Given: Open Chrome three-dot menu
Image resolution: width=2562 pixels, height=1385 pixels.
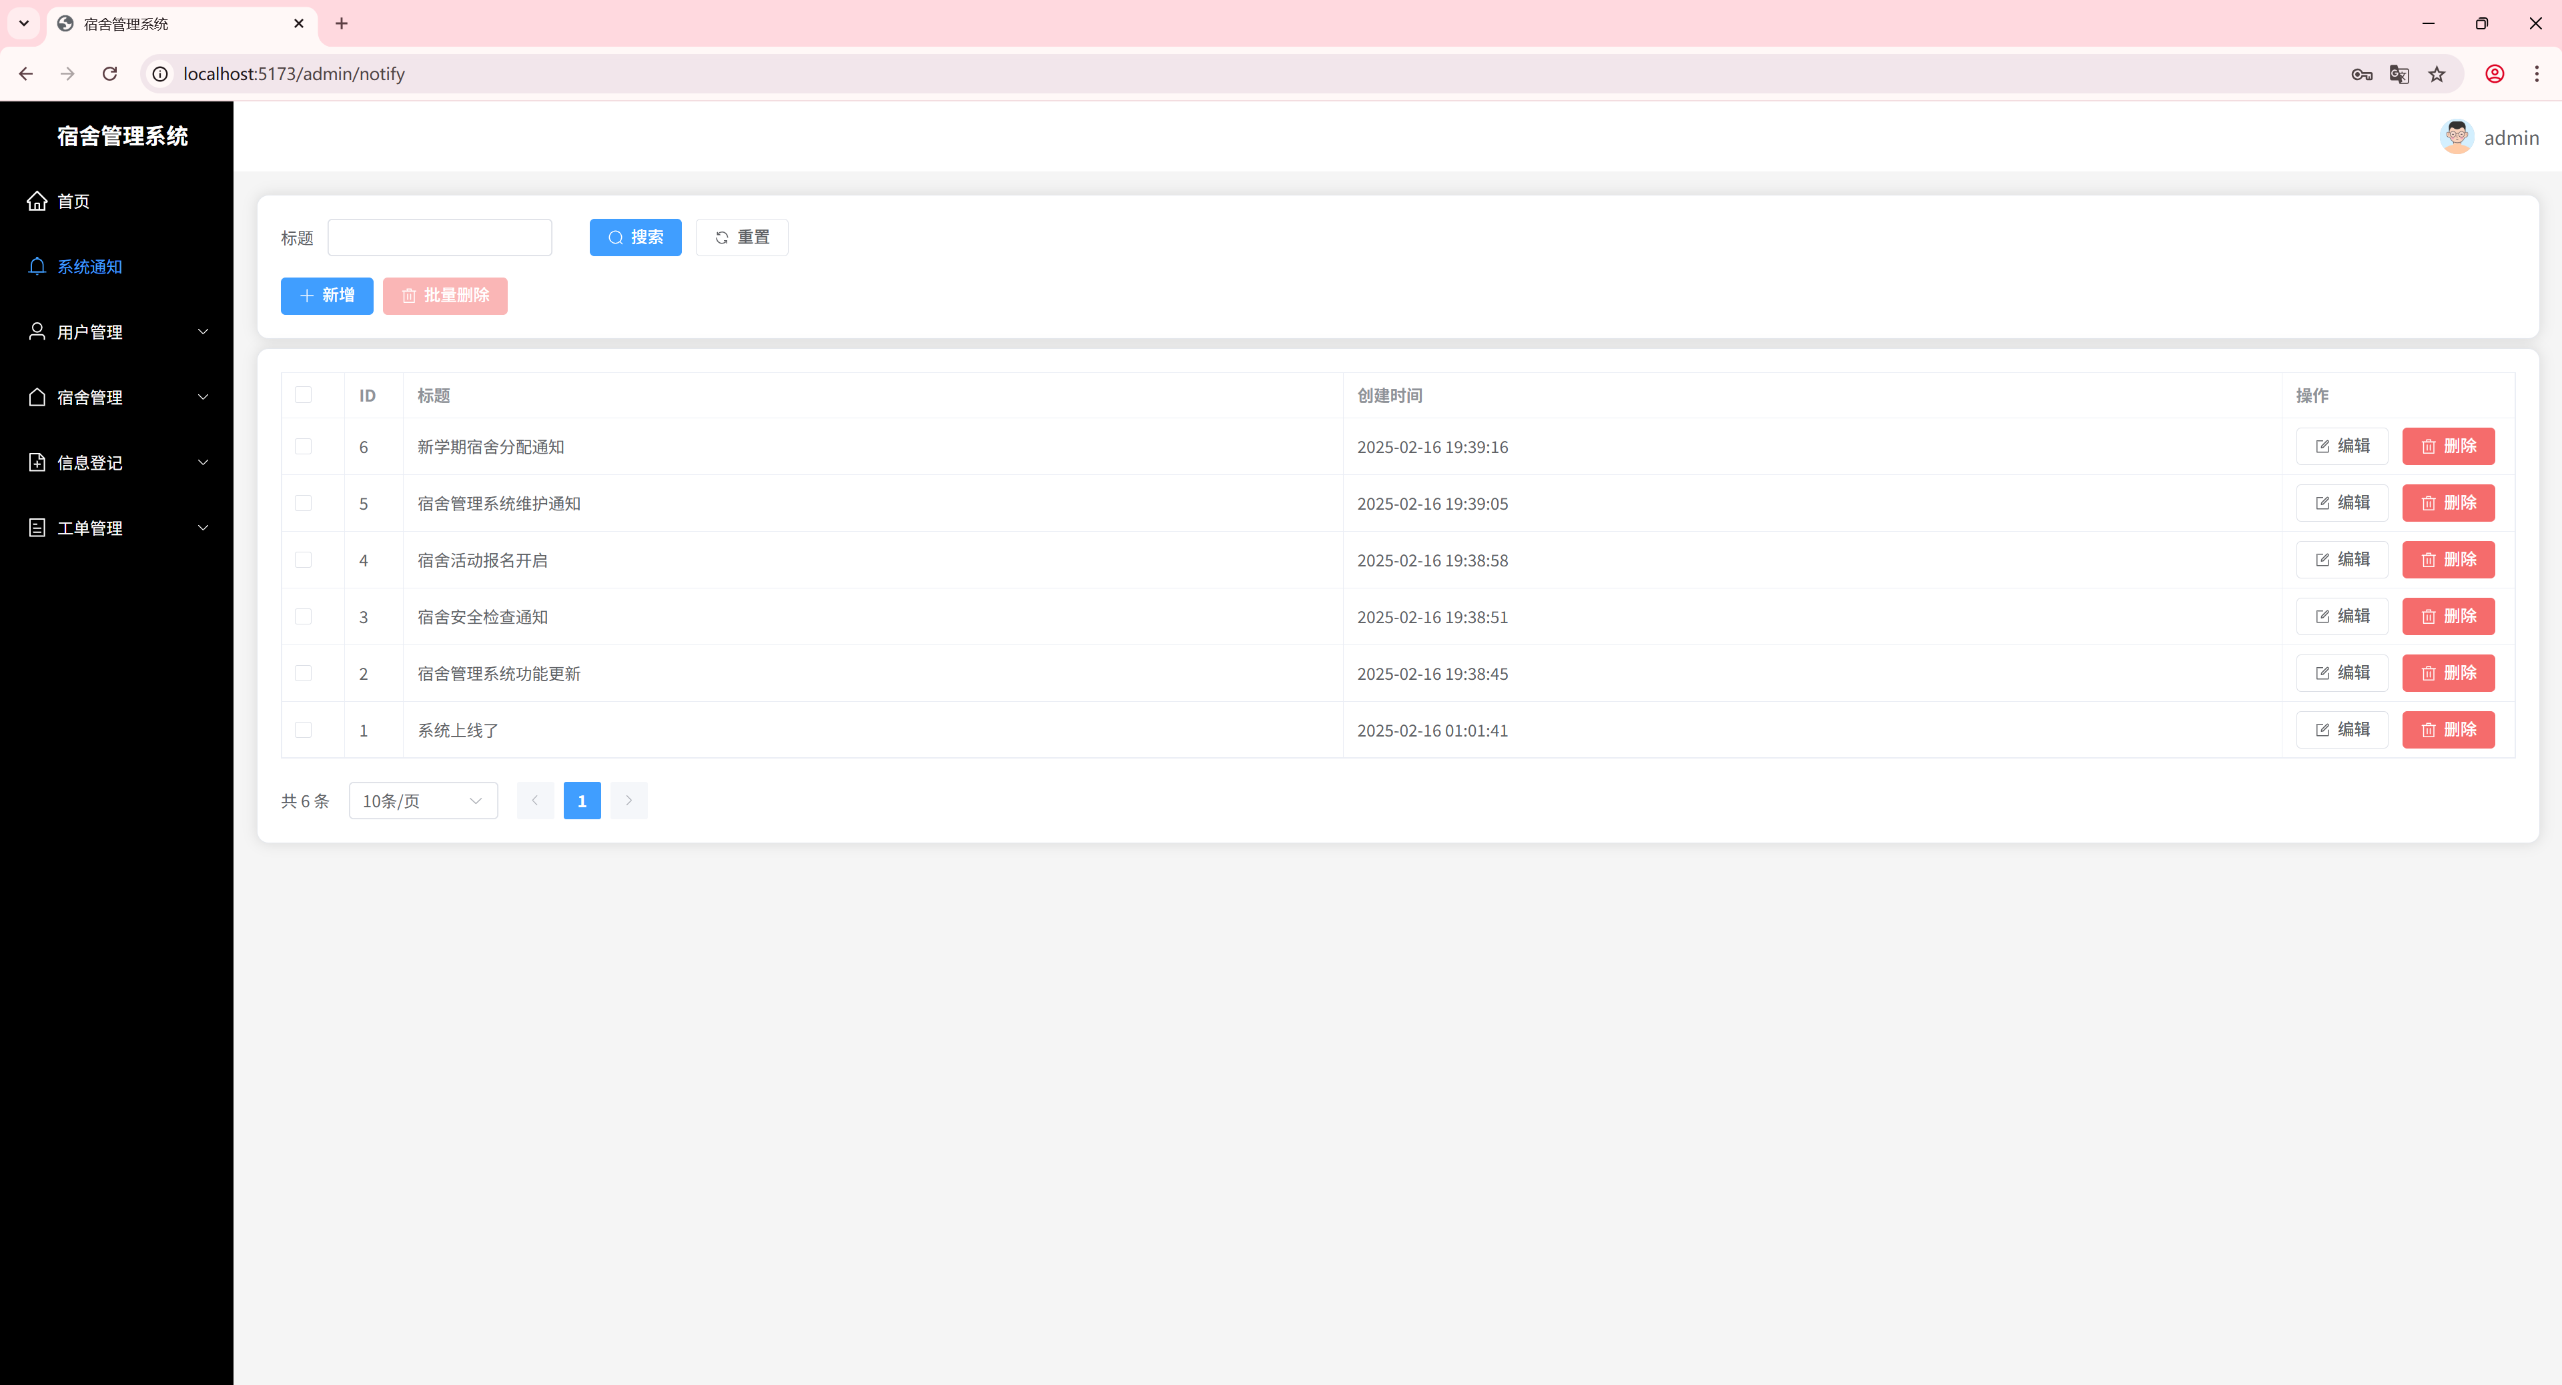Looking at the screenshot, I should [2536, 73].
